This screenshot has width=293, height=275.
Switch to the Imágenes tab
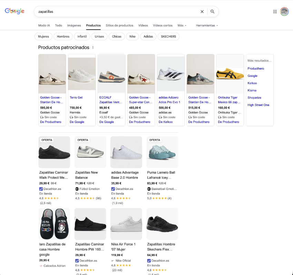pos(74,25)
